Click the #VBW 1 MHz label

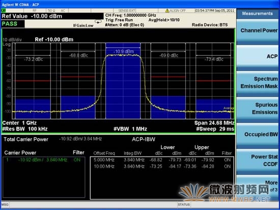pos(130,129)
